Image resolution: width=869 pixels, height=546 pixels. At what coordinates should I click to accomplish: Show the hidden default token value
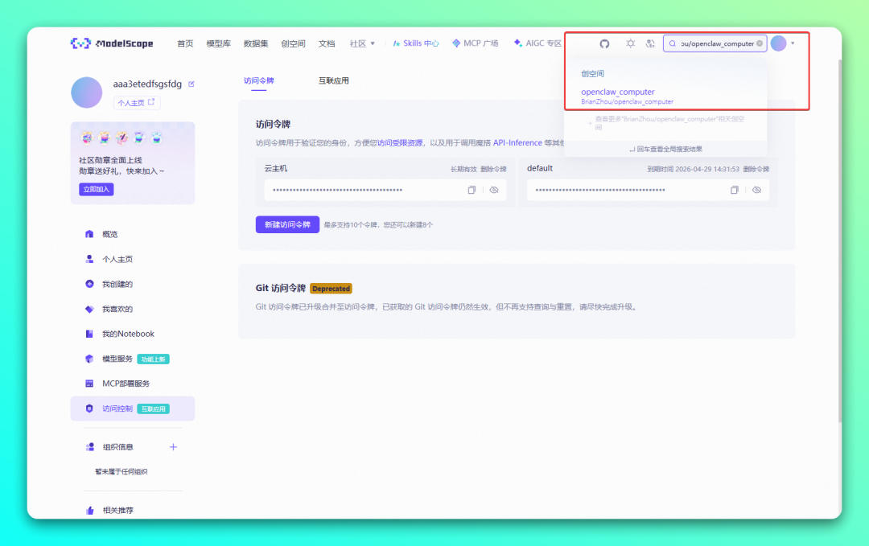click(756, 190)
